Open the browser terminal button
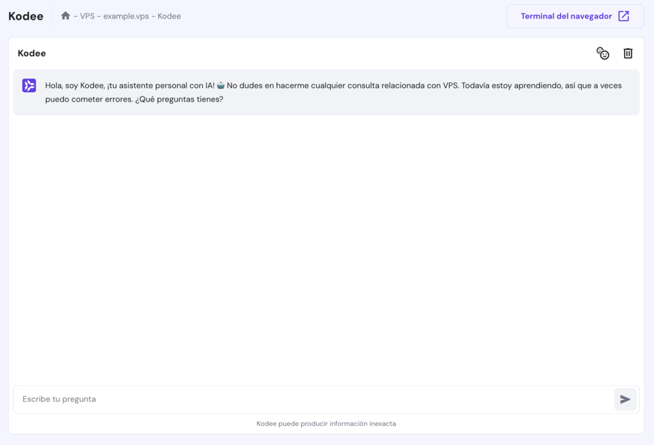The width and height of the screenshot is (654, 445). (x=575, y=16)
